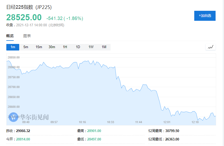Screen dimensions: 224x146
Task: Switch to the 概览 tab
Action: click(10, 36)
